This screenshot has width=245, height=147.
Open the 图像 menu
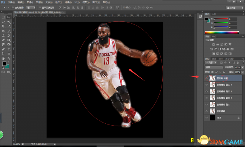[30, 2]
